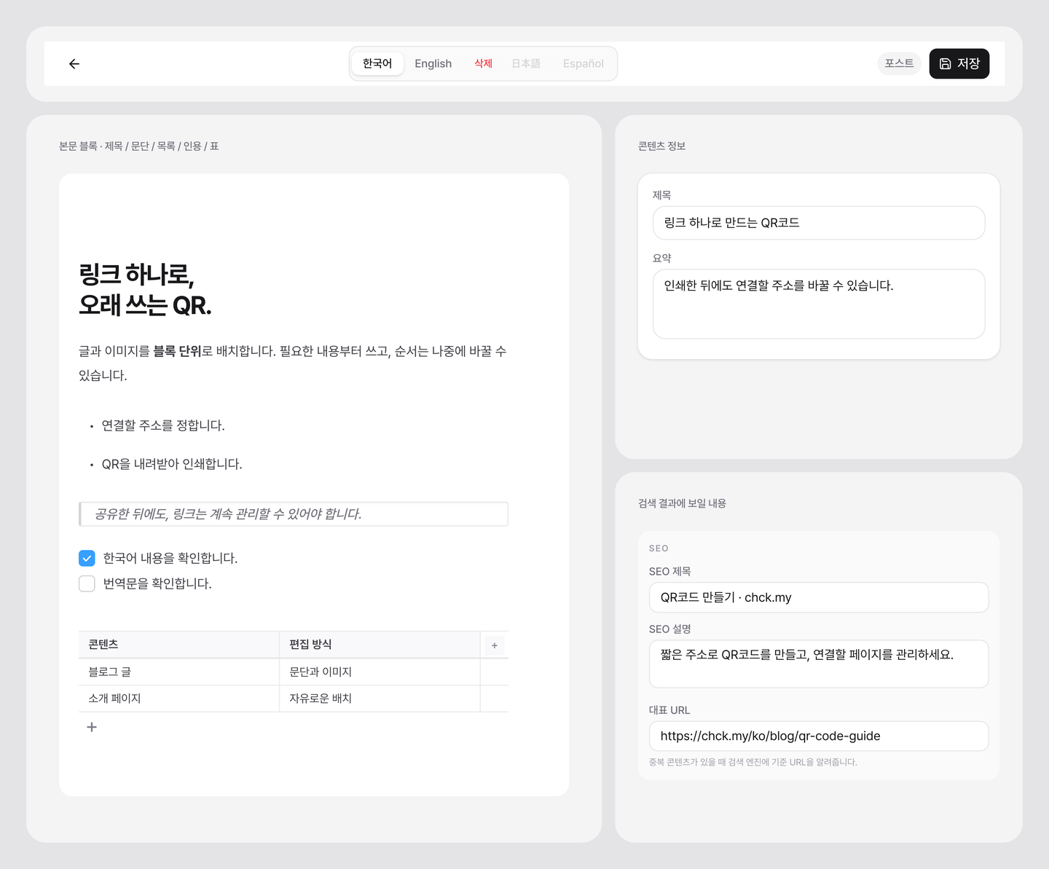Click the red 삭제 delete button
Screen dimensions: 1049x869
pos(484,63)
